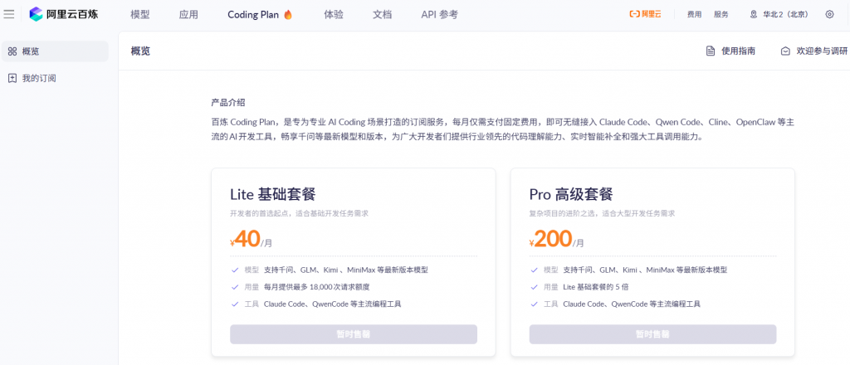Click the 服务 link in header

coord(721,14)
